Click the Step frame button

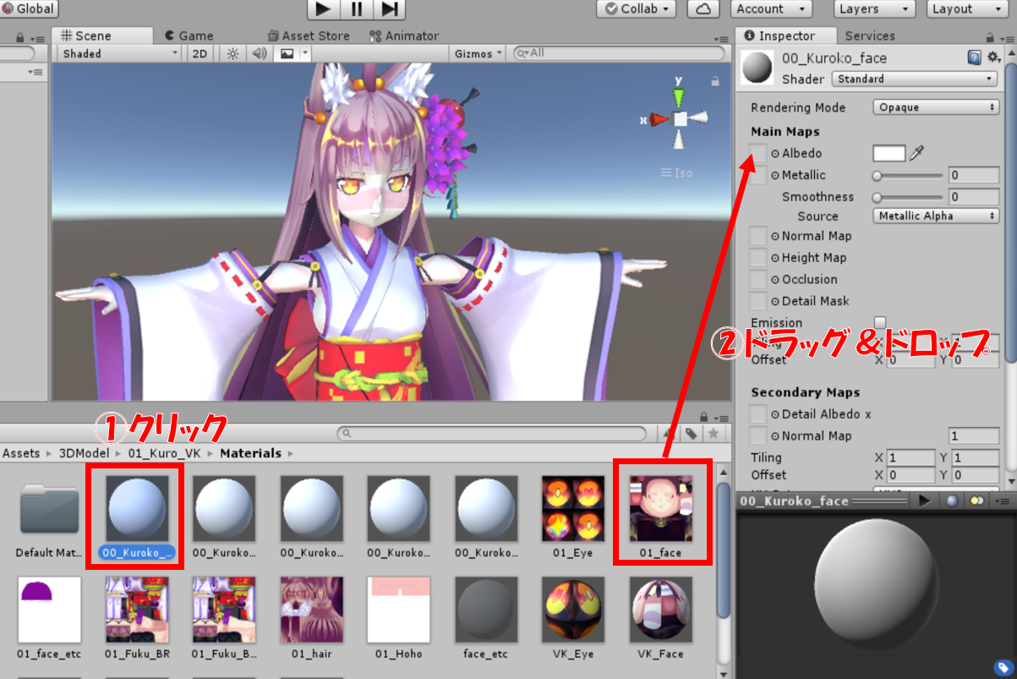click(389, 9)
